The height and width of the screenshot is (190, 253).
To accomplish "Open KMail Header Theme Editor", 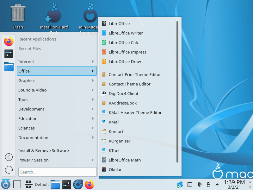I will [x=138, y=113].
